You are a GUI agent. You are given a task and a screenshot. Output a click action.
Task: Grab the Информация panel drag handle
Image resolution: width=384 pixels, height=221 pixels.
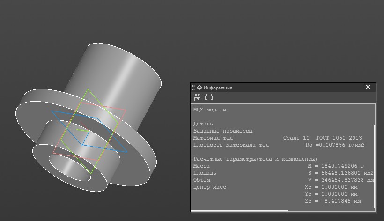[x=193, y=88]
